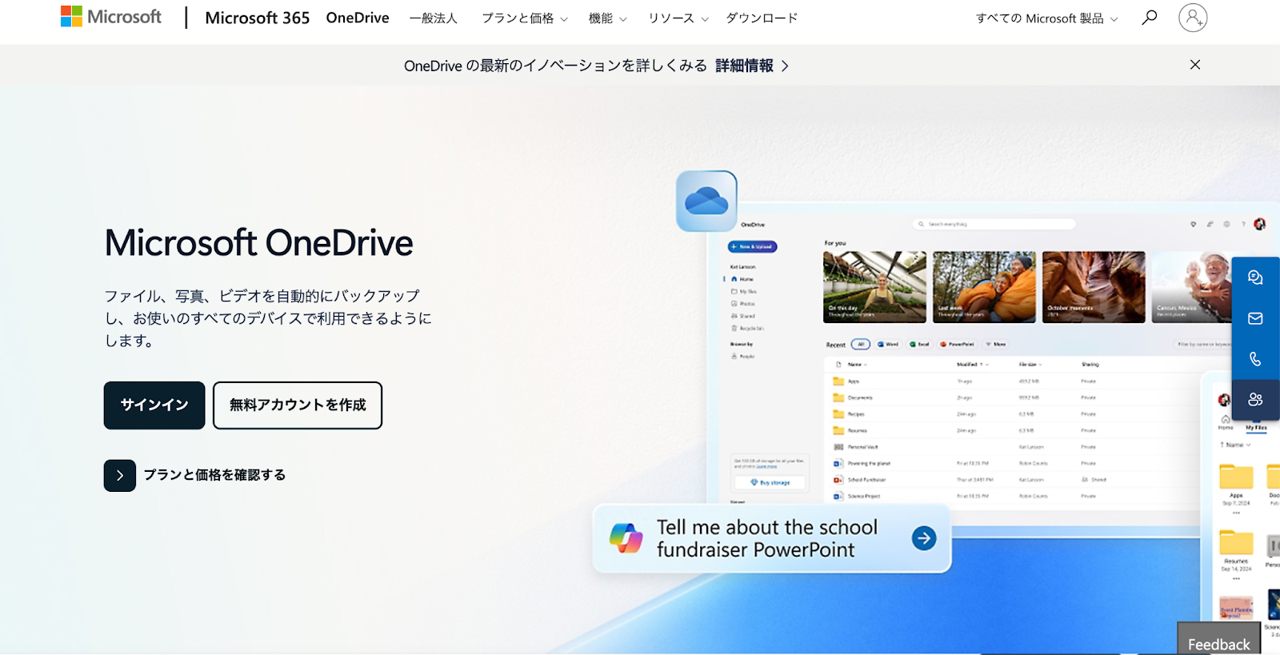Open the search magnifier icon
1280x655 pixels.
click(x=1150, y=18)
